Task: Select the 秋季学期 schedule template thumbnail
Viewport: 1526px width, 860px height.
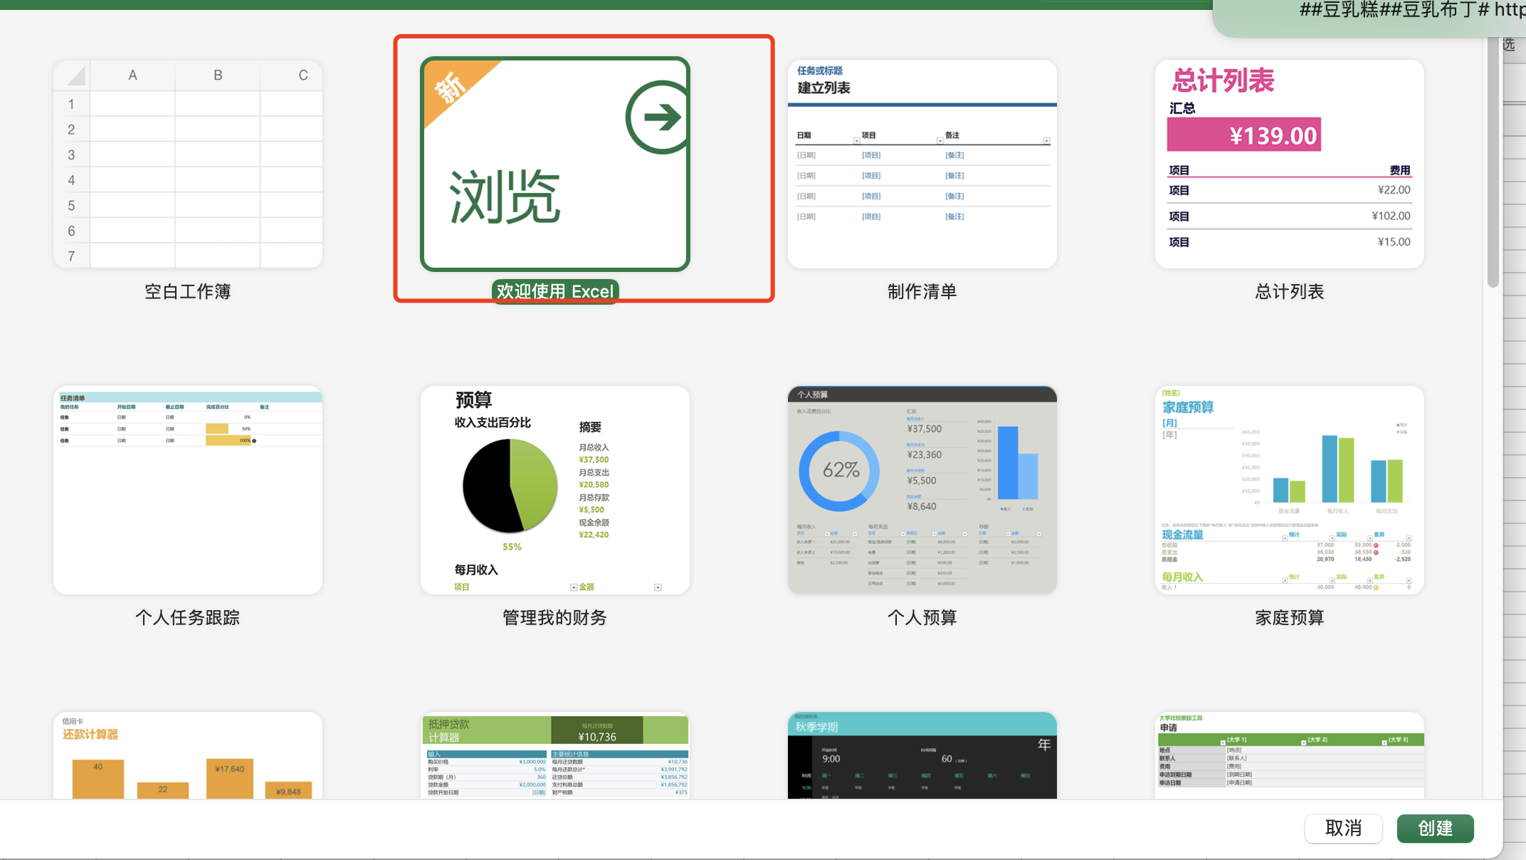Action: tap(922, 755)
